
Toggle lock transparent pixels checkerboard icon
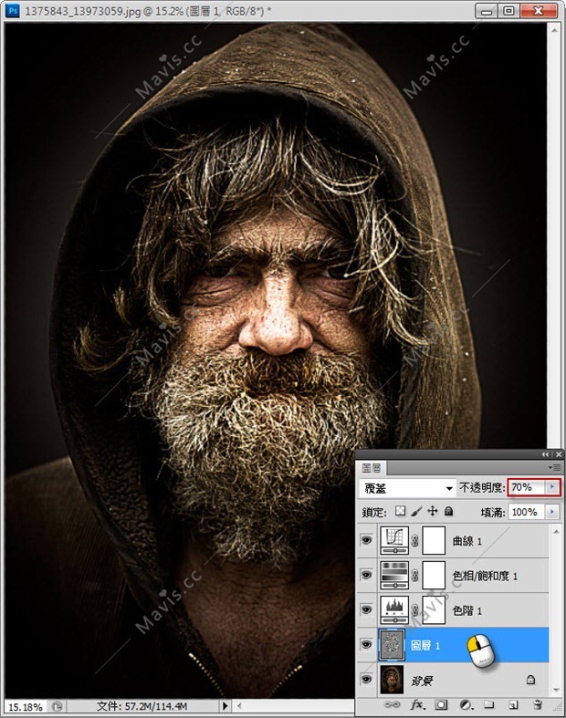(x=400, y=511)
